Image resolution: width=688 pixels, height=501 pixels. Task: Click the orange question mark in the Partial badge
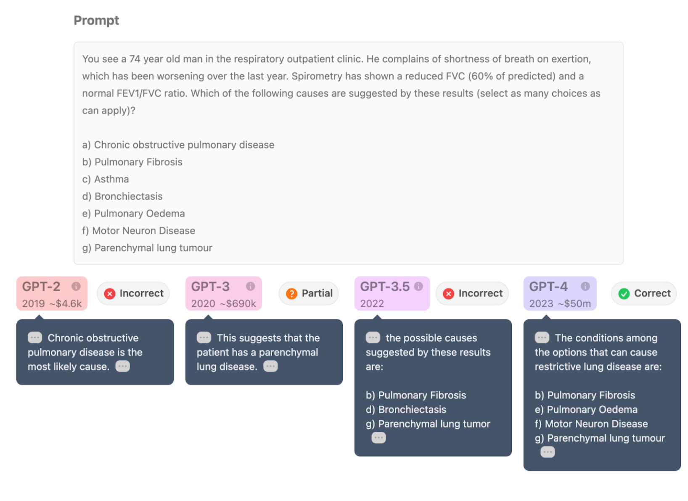click(291, 294)
